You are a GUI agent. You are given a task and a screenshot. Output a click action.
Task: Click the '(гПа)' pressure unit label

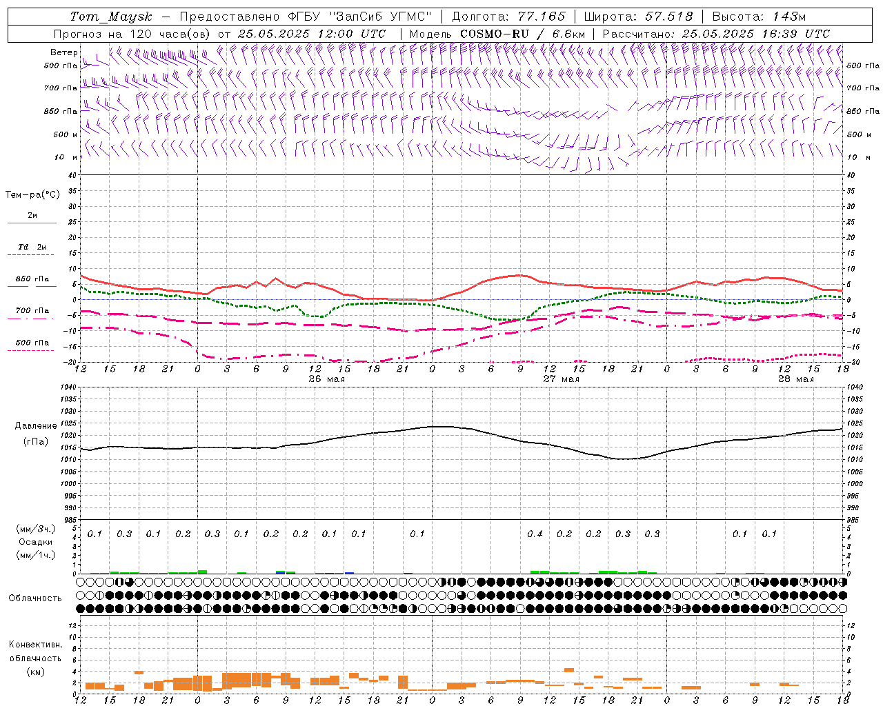(36, 441)
